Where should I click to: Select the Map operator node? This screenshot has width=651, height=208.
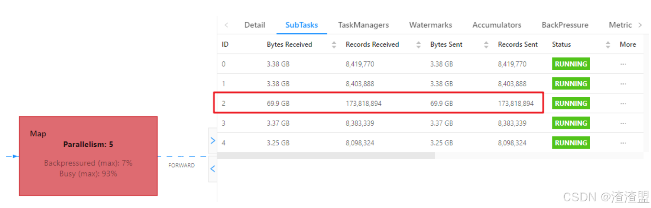pyautogui.click(x=88, y=156)
